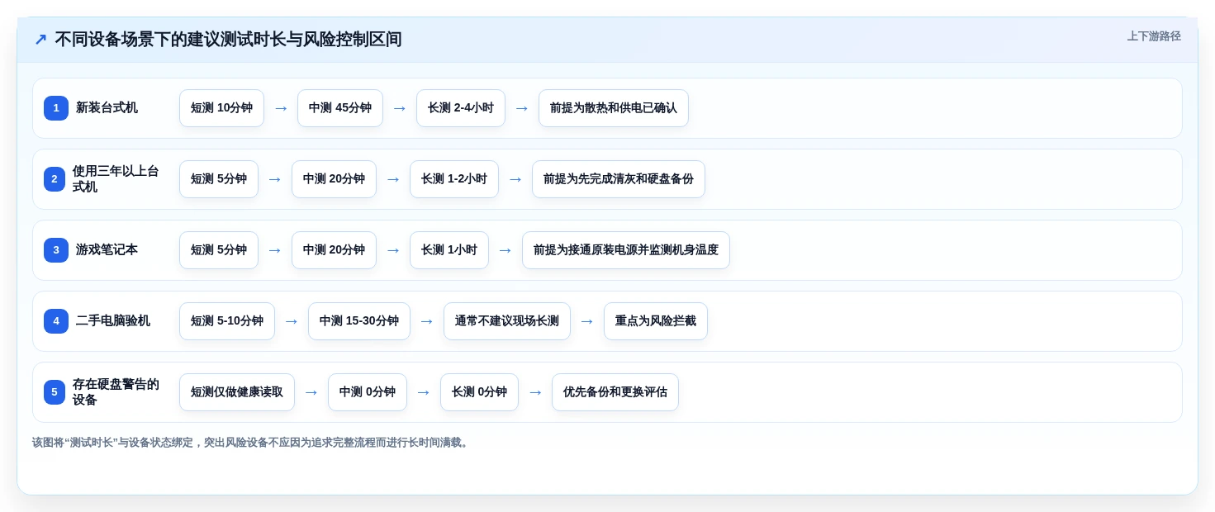1215x512 pixels.
Task: Select the 通常不建议现场长测 chip
Action: [507, 321]
